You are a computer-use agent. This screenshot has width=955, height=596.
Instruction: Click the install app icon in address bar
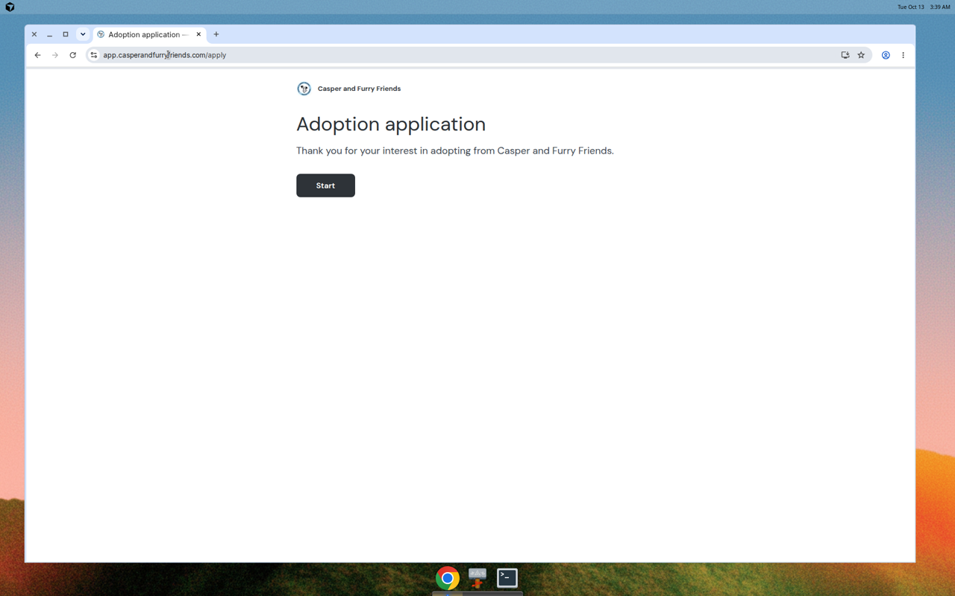click(845, 55)
